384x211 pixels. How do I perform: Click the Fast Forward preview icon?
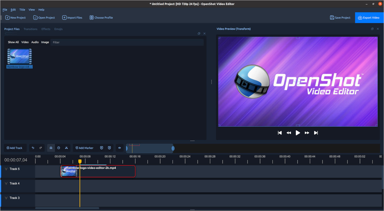(x=307, y=132)
